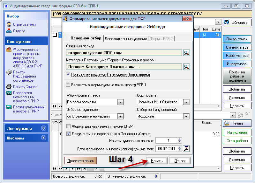Click the Печать Списка printer icon
The width and height of the screenshot is (255, 183).
[x=9, y=87]
